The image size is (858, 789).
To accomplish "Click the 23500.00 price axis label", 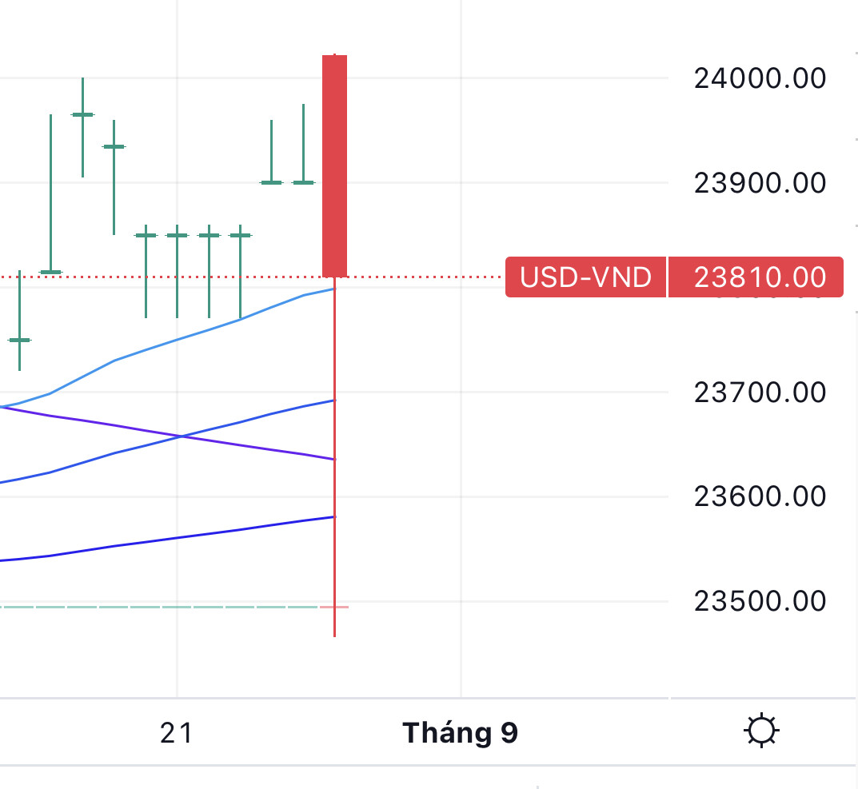I will (760, 601).
